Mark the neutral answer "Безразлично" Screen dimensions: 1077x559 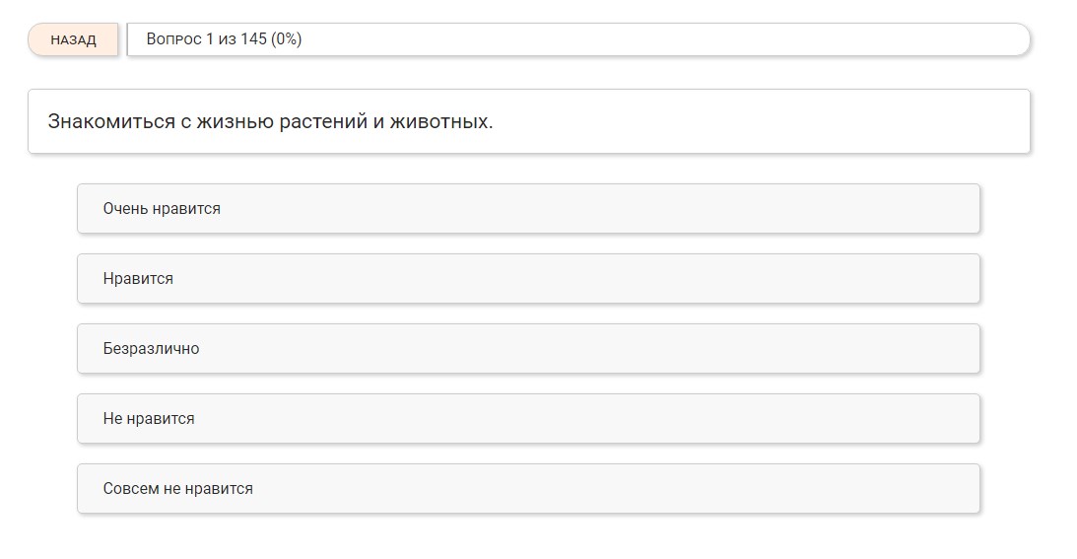coord(528,349)
